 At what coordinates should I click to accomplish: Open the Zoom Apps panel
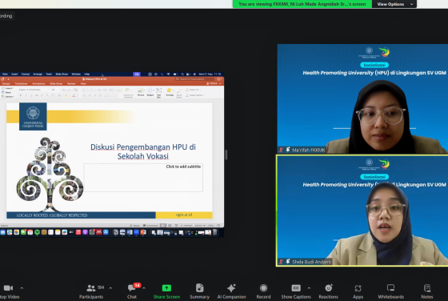point(358,291)
